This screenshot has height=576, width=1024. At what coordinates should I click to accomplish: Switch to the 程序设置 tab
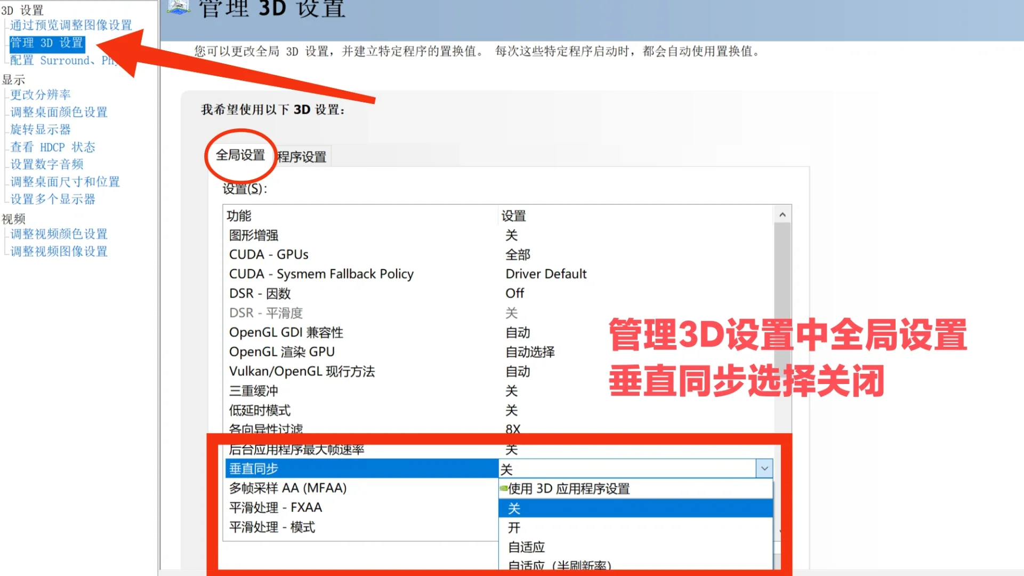302,157
